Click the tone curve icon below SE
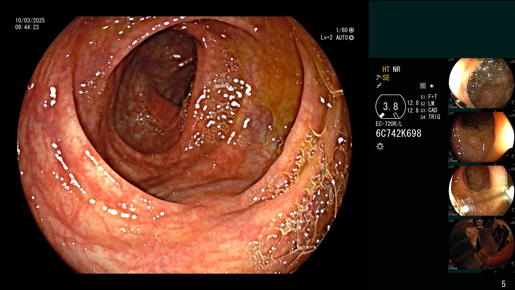The height and width of the screenshot is (290, 515). [x=379, y=86]
